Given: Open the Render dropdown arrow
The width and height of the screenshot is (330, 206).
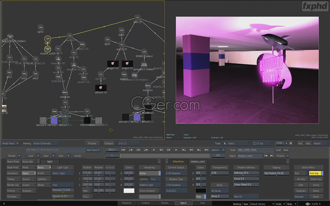Looking at the screenshot, I should pos(19,156).
